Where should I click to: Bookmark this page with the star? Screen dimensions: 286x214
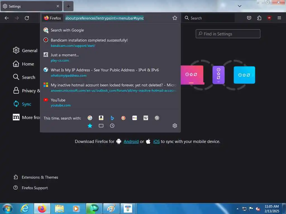(x=175, y=18)
